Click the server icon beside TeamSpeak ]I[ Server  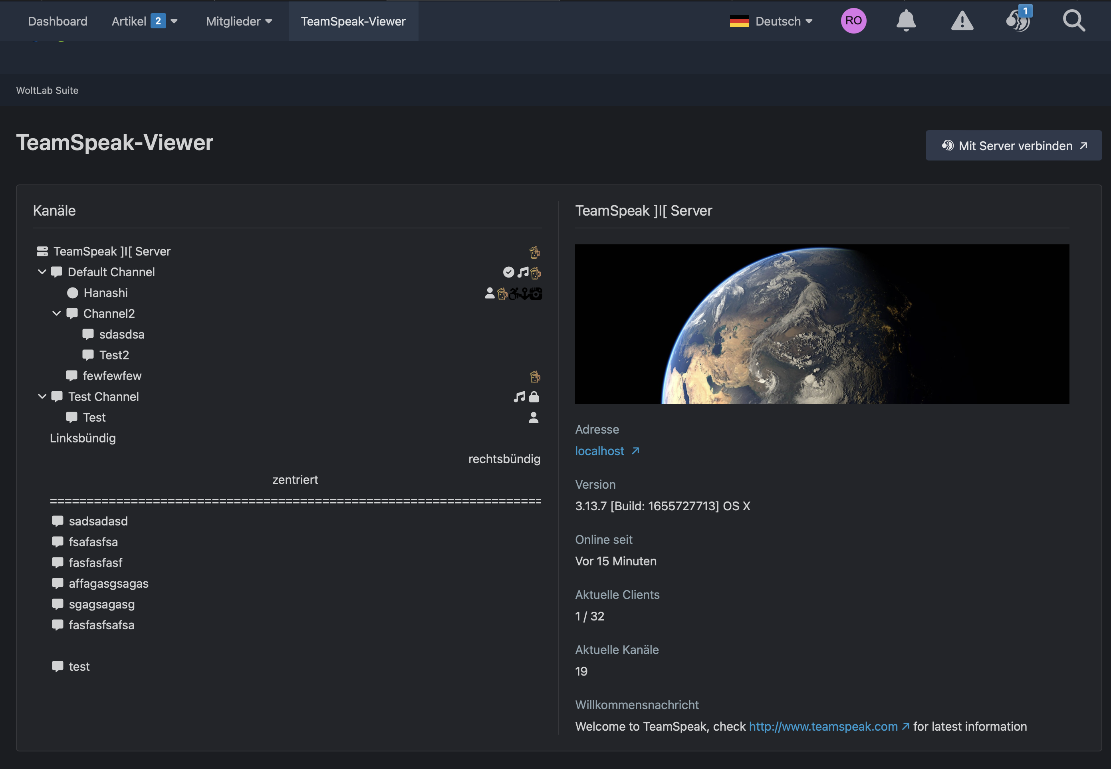(42, 251)
